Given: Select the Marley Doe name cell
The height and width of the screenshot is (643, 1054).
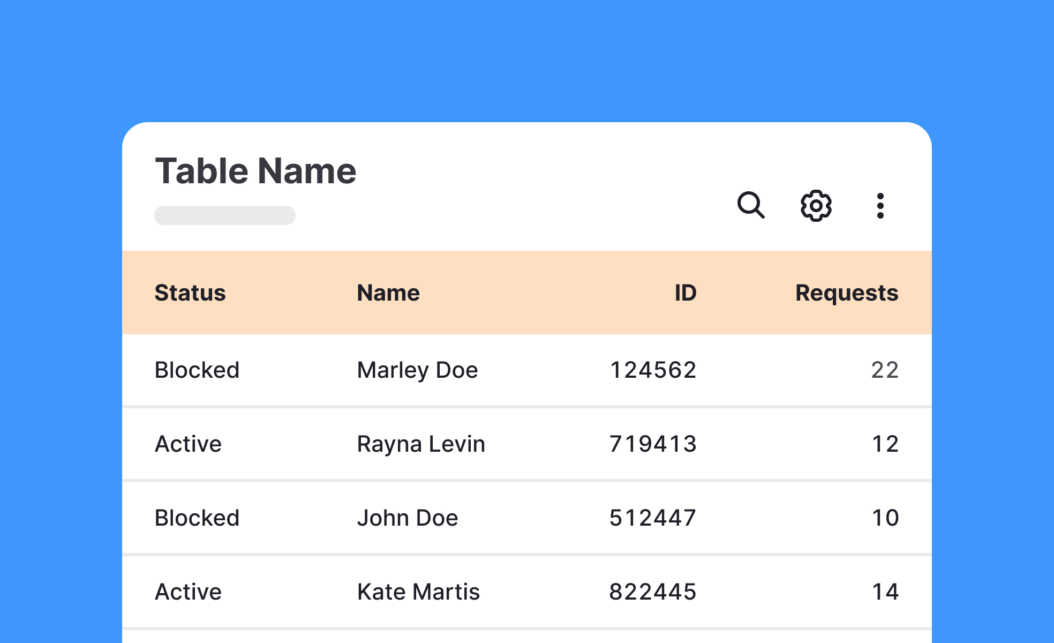Looking at the screenshot, I should tap(417, 370).
